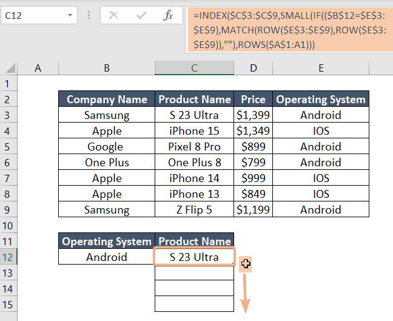393x321 pixels.
Task: Select the iPhone 14 cell
Action: click(194, 178)
